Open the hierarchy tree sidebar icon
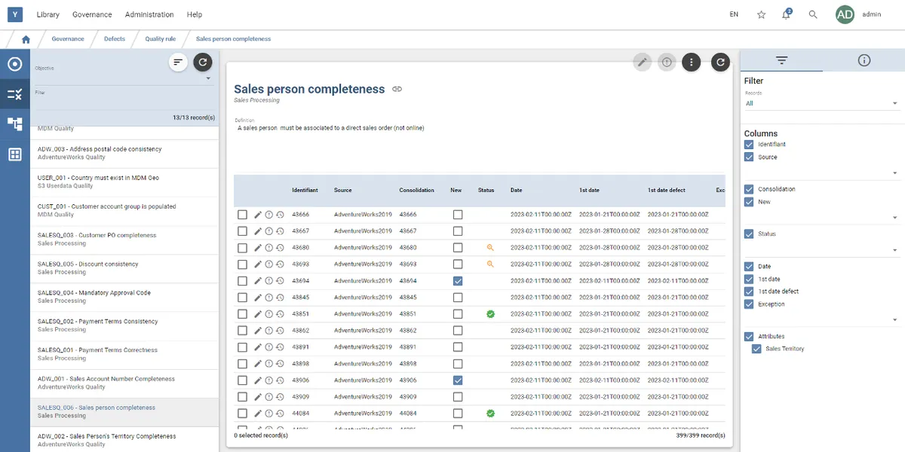 [14, 124]
